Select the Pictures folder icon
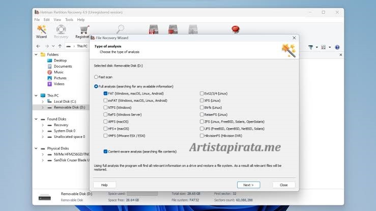Image resolution: width=376 pixels, height=211 pixels. [50, 78]
